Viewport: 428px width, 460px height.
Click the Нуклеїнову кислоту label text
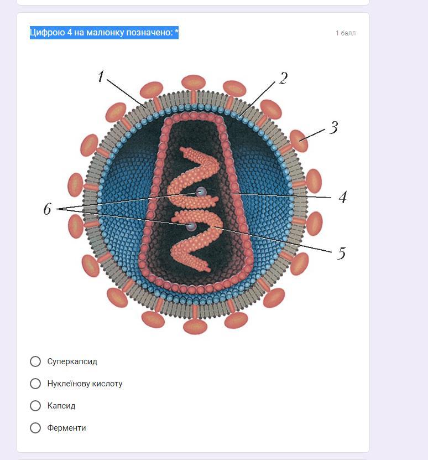click(x=85, y=384)
